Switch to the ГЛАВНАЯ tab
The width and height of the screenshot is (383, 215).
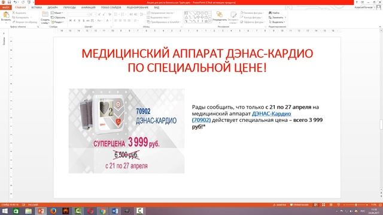20,8
